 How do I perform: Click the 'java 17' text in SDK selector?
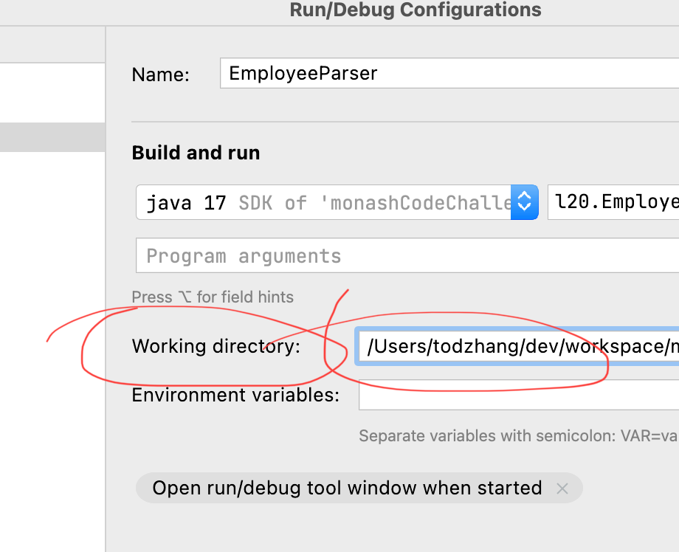coord(186,203)
